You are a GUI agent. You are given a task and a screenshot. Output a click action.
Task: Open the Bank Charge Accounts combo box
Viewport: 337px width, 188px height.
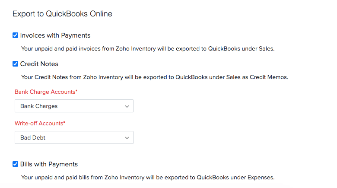[x=74, y=106]
